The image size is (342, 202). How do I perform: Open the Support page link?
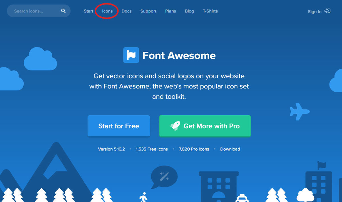(148, 11)
